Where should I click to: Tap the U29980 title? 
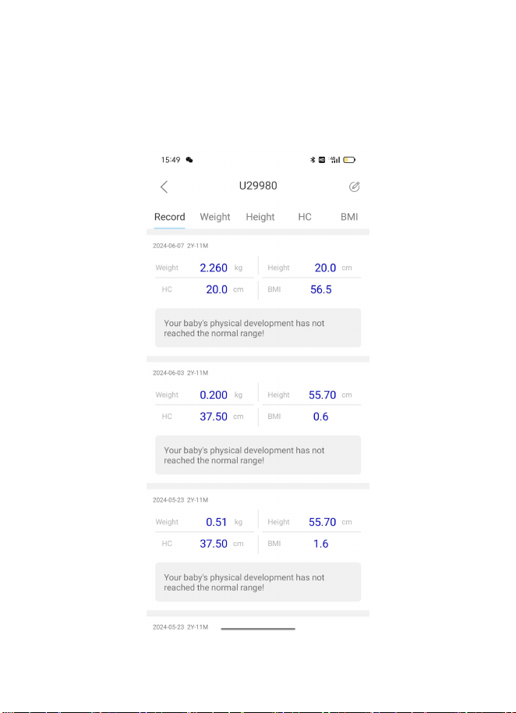point(258,186)
